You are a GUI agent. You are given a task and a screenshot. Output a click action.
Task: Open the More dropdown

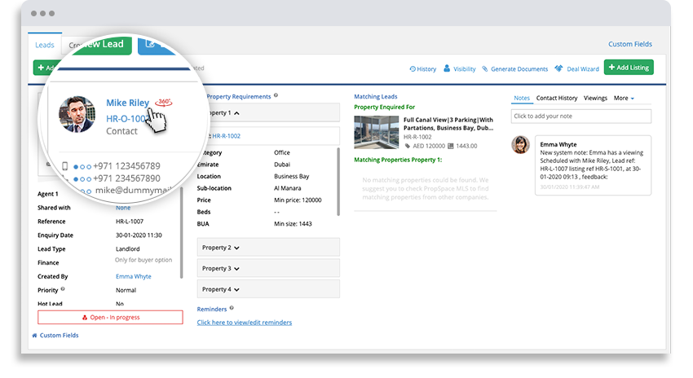(x=624, y=98)
